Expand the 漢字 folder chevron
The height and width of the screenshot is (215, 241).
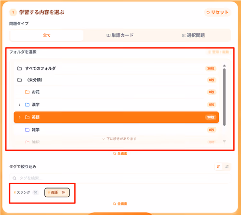pyautogui.click(x=19, y=105)
